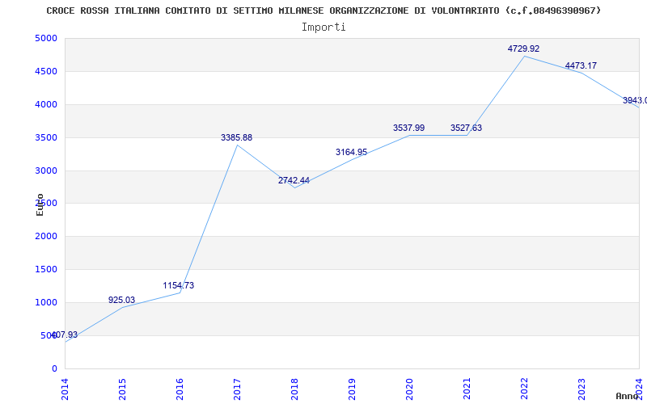Click x-axis year 2017
This screenshot has height=404, width=647.
click(237, 389)
